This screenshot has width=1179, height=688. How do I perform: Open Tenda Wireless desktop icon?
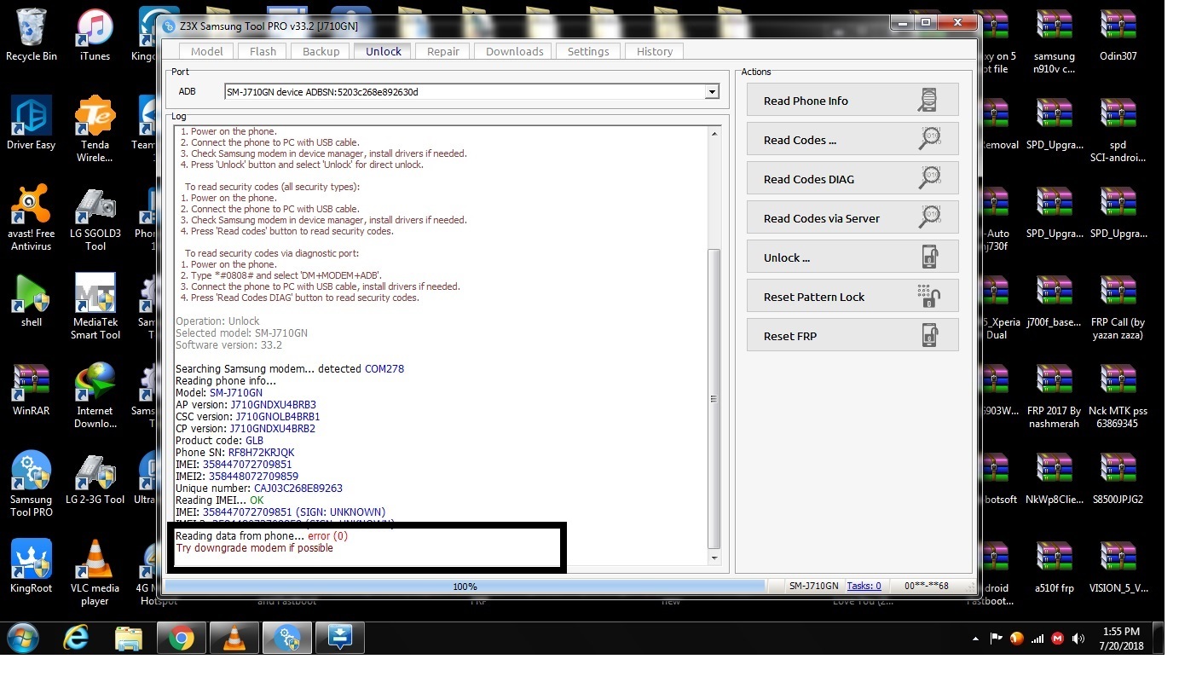(x=95, y=130)
